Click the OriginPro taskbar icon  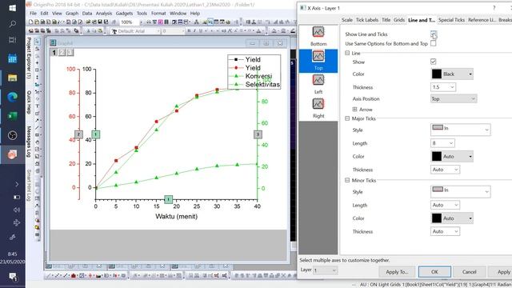13,154
